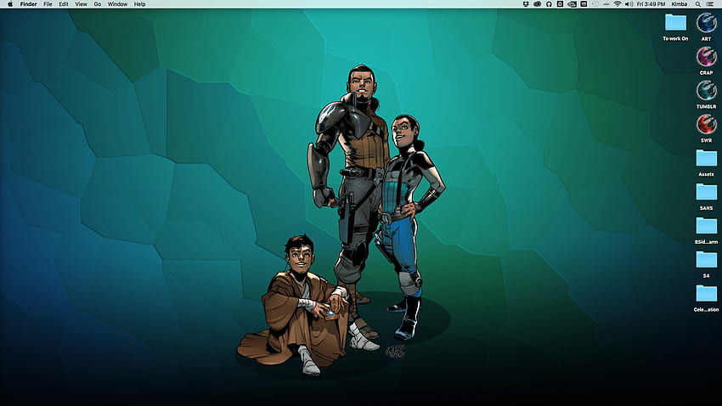The height and width of the screenshot is (406, 722).
Task: Open the Finder menu
Action: click(x=29, y=4)
